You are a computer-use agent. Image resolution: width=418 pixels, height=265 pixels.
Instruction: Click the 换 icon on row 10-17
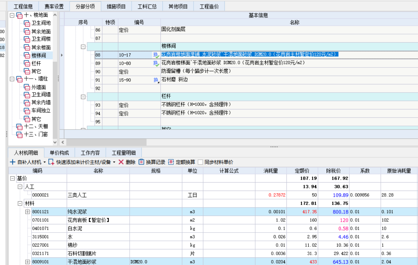point(156,55)
